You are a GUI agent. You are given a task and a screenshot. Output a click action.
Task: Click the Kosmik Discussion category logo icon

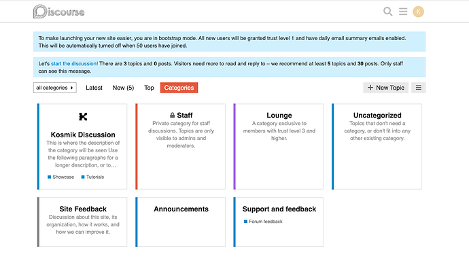click(x=83, y=117)
